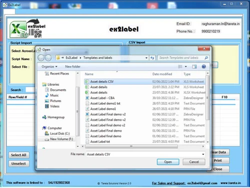Screen dimensions: 250x188
Task: Select Asset Label final demo v2 Text Document
Action: (144, 125)
